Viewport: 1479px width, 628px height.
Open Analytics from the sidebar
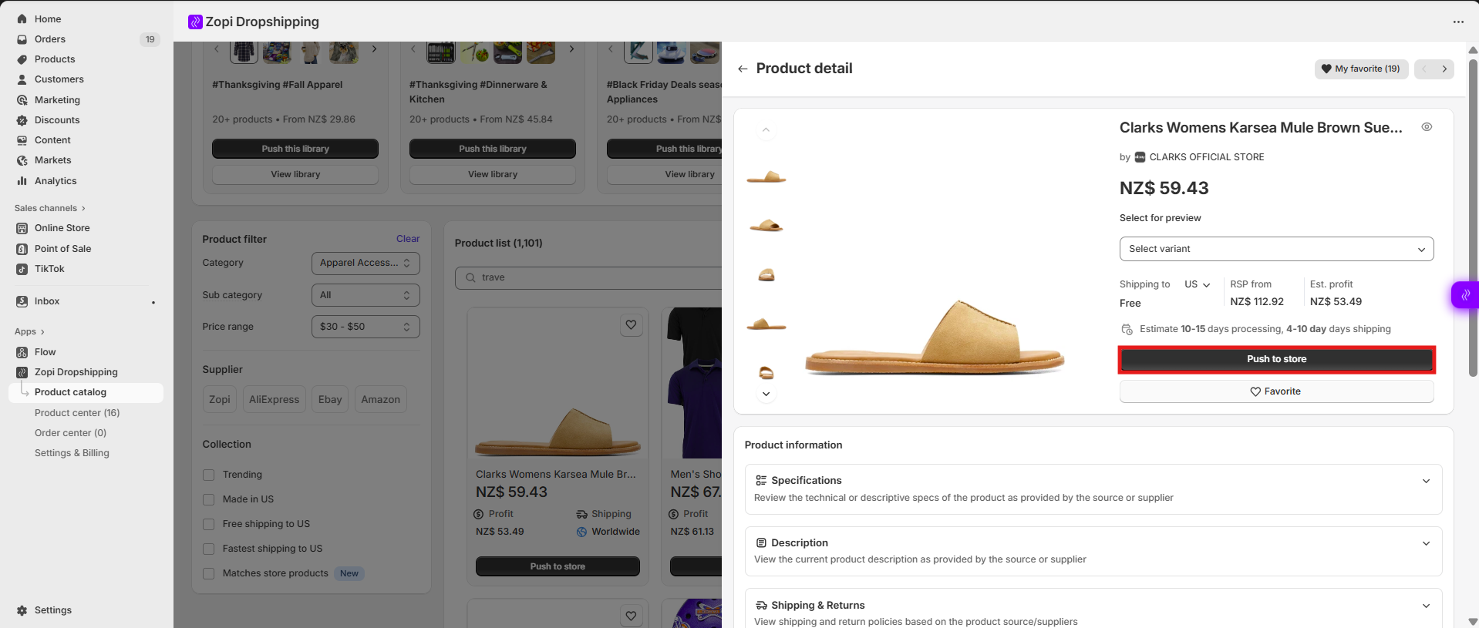click(x=56, y=181)
